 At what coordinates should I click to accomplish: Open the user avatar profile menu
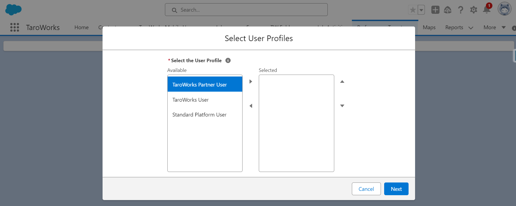504,9
